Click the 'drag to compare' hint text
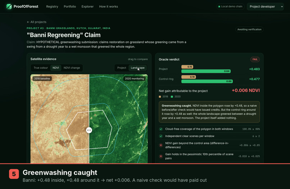 [x=138, y=59]
